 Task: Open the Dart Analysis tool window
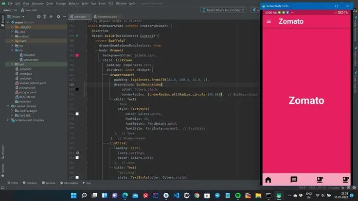pyautogui.click(x=69, y=183)
